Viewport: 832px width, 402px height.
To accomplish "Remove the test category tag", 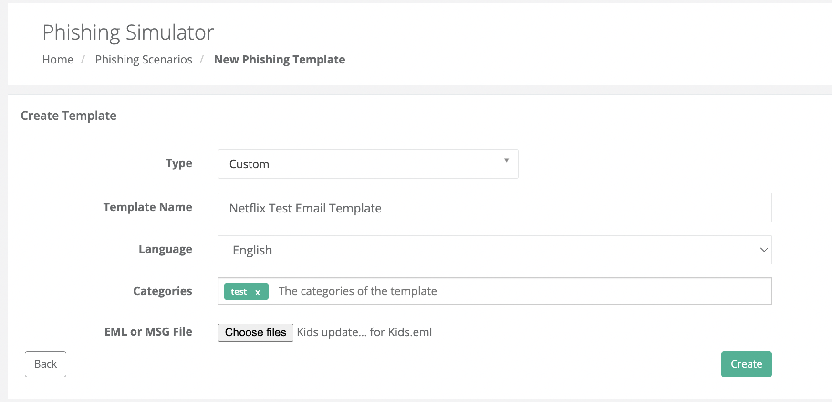I will click(x=258, y=292).
